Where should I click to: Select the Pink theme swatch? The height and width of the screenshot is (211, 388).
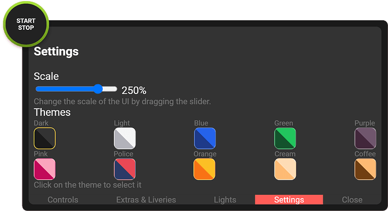coord(44,169)
